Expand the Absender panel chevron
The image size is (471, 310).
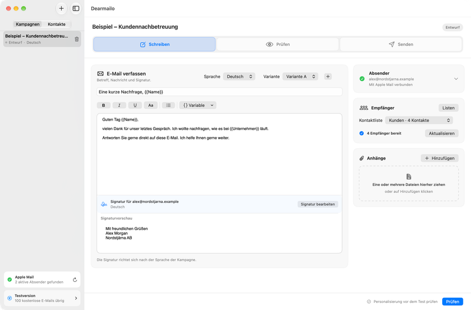[456, 79]
